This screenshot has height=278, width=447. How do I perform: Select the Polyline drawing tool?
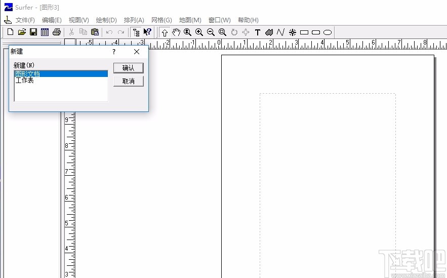pyautogui.click(x=280, y=32)
